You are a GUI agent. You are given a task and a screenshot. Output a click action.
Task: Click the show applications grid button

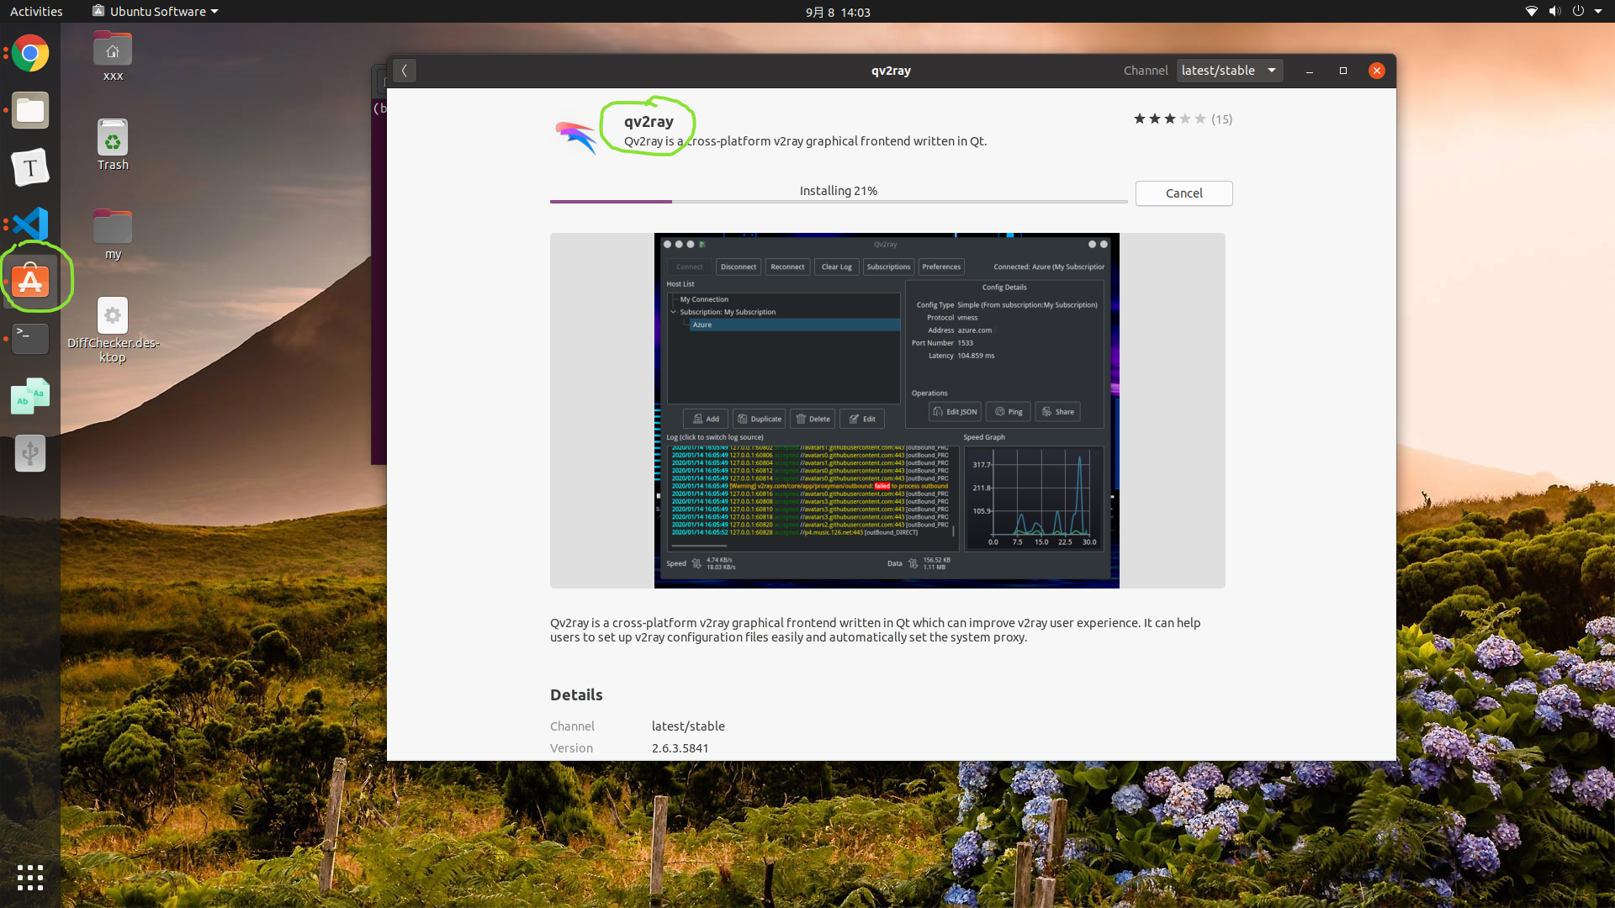29,878
